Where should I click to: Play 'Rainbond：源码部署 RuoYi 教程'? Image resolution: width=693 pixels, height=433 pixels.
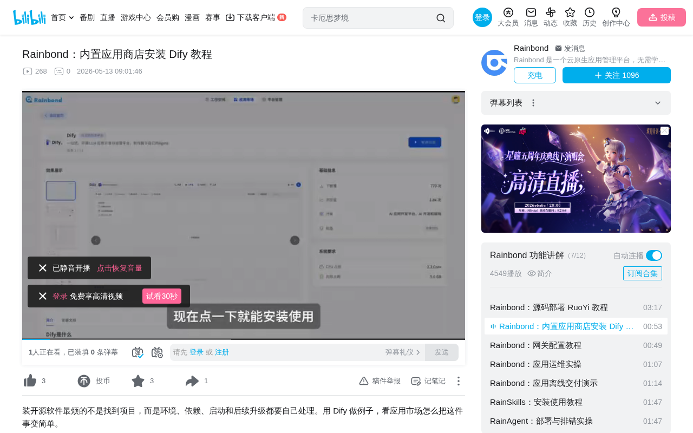[x=576, y=307]
